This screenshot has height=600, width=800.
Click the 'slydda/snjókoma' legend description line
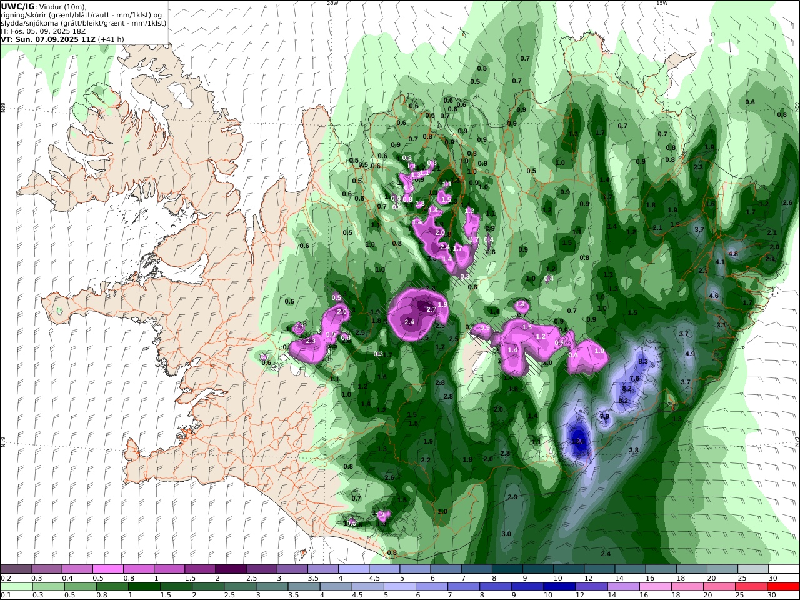(x=83, y=22)
